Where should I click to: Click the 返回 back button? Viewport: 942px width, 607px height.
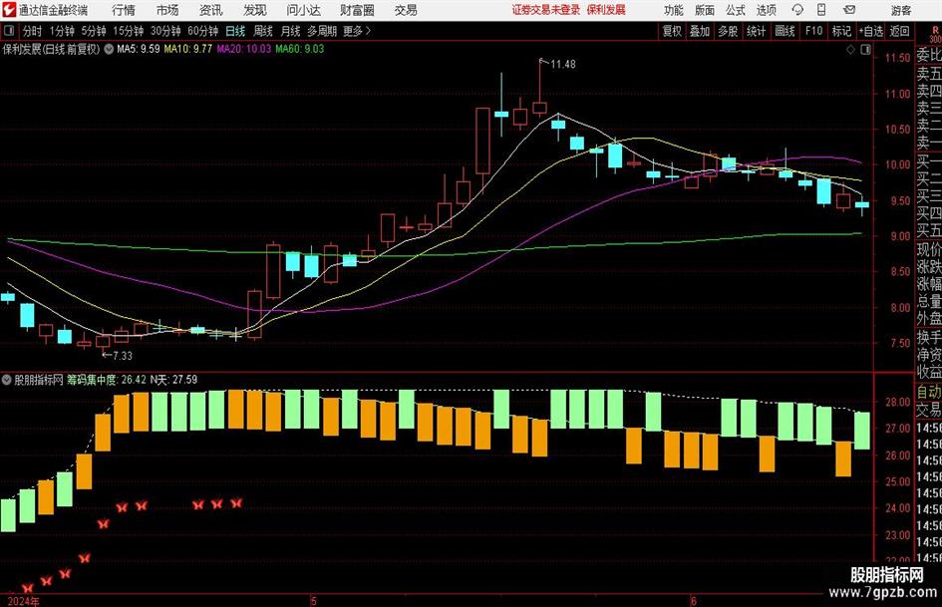pos(899,31)
